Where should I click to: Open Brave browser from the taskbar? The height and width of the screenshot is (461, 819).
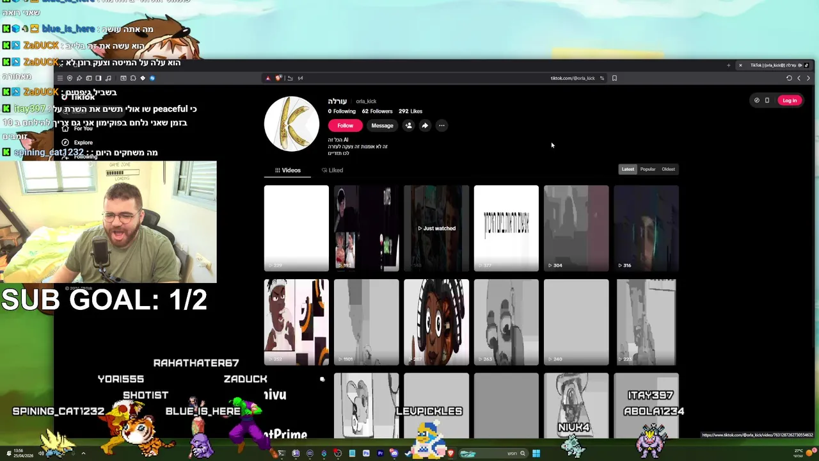[x=451, y=453]
